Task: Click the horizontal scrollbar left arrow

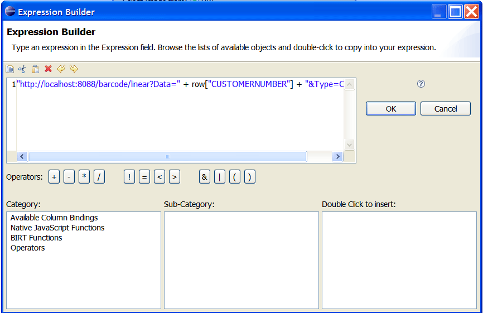Action: coord(22,156)
